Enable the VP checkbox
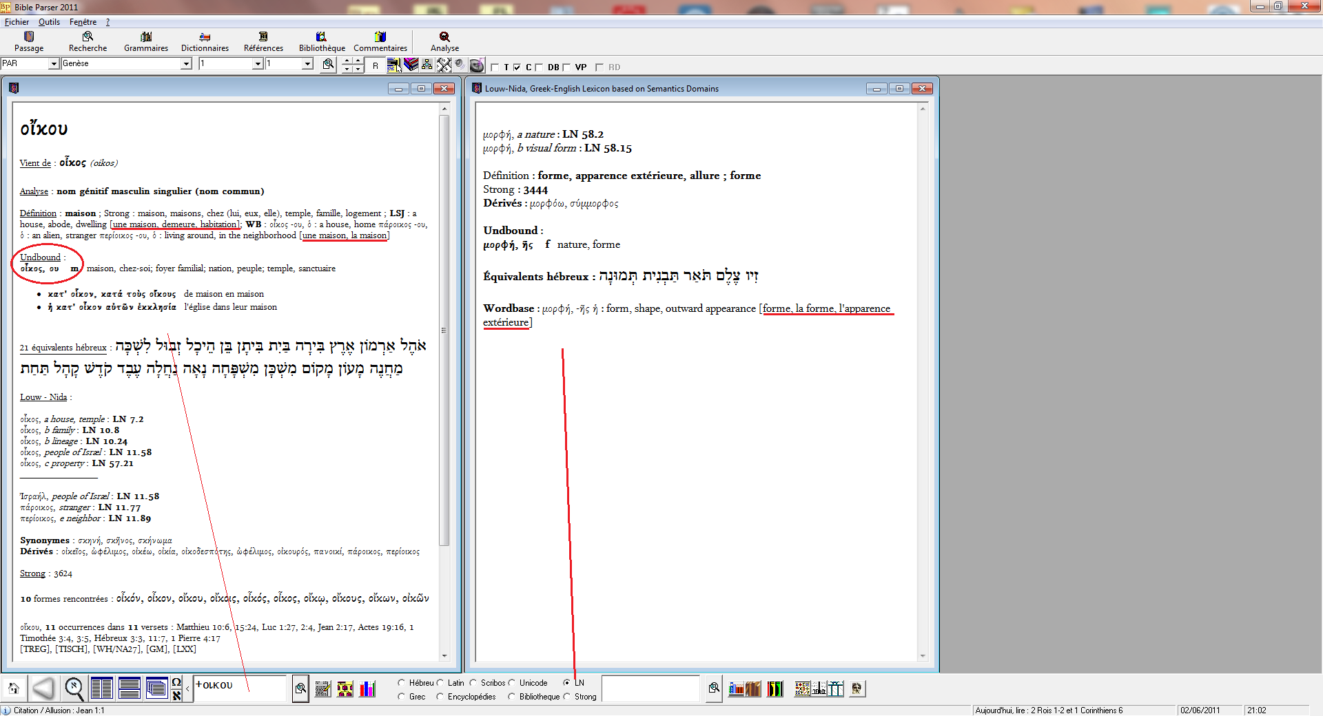The image size is (1323, 716). pyautogui.click(x=566, y=67)
